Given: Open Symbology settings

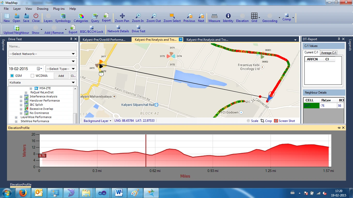Looking at the screenshot, I should click(63, 18).
